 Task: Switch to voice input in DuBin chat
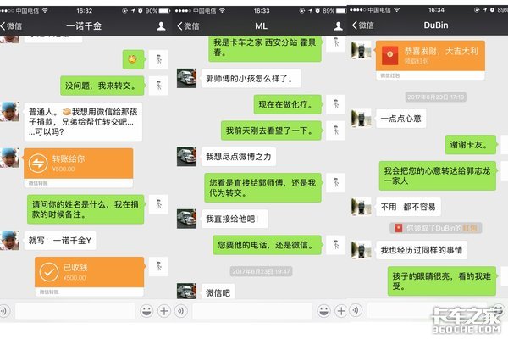[x=356, y=311]
